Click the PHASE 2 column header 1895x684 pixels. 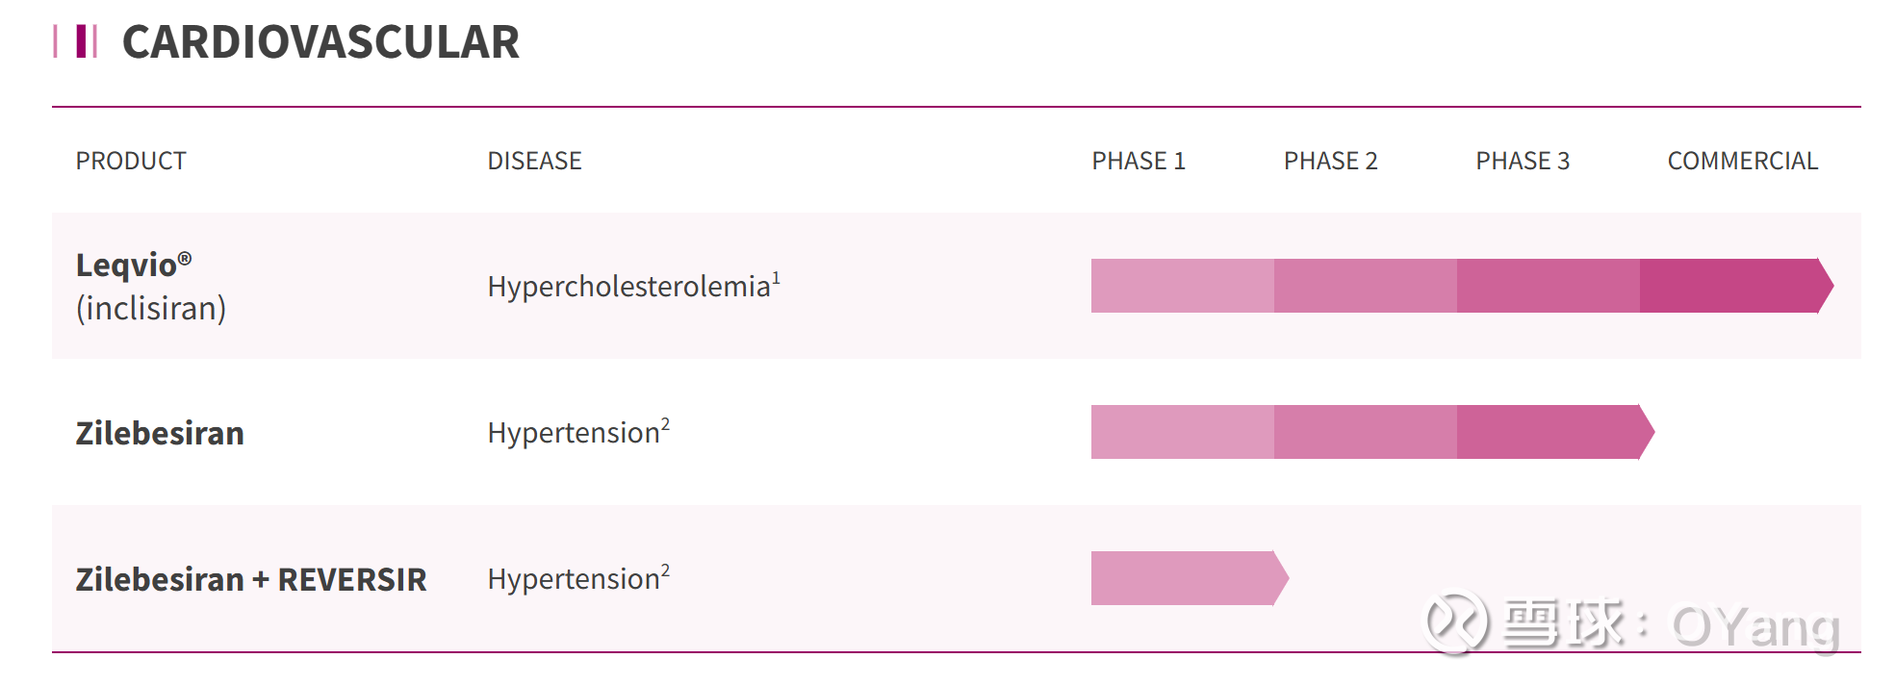point(1330,161)
